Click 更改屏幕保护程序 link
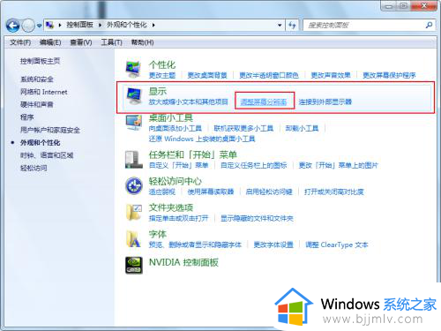 coord(389,75)
